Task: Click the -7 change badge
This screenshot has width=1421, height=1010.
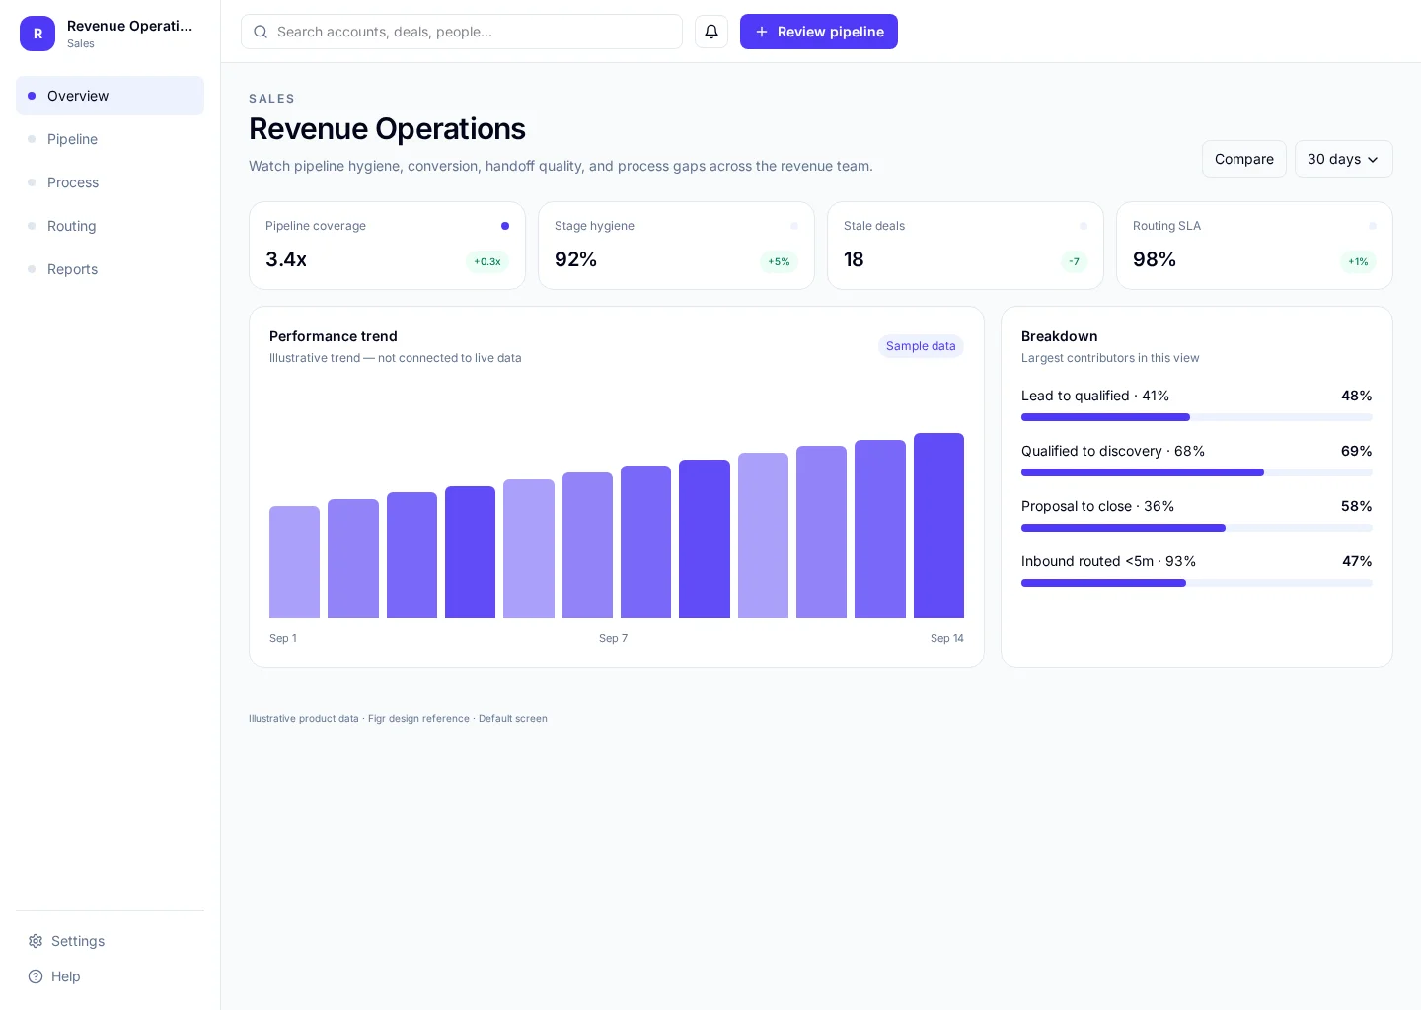Action: tap(1074, 261)
